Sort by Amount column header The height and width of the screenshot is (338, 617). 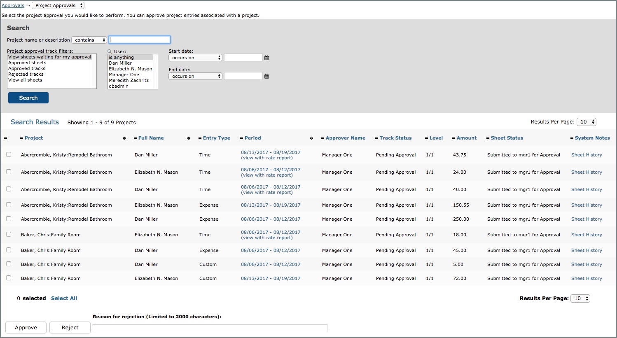click(467, 138)
